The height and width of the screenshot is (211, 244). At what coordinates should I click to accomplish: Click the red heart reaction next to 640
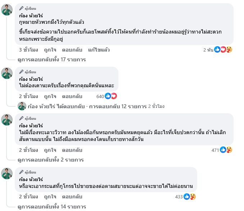pos(114,96)
